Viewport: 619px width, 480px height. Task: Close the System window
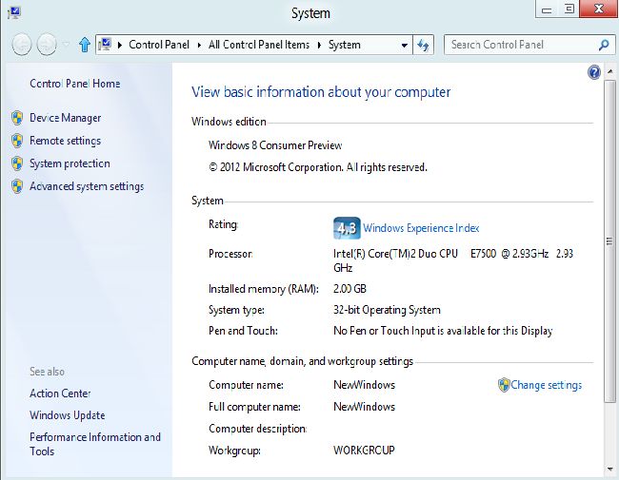point(599,9)
